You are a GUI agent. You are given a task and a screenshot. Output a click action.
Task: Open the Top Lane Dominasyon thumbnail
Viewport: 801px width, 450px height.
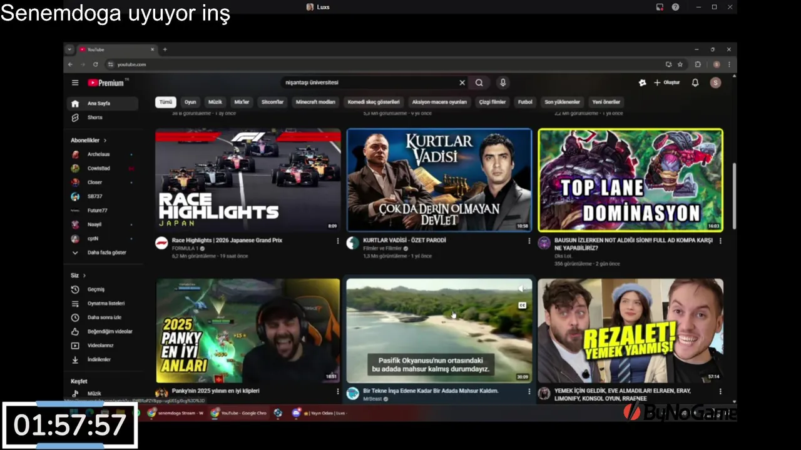pyautogui.click(x=630, y=180)
